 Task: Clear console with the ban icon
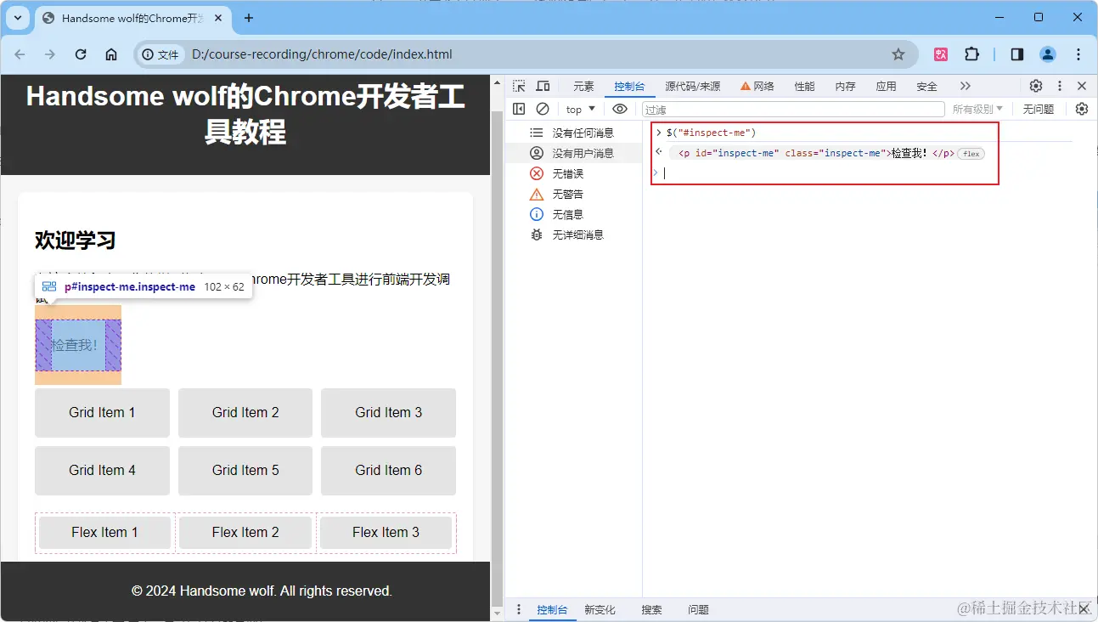tap(543, 109)
